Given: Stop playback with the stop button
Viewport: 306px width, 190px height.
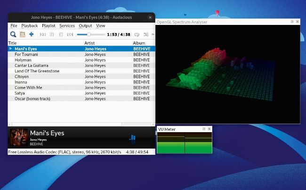Looking at the screenshot, I should tap(61, 34).
